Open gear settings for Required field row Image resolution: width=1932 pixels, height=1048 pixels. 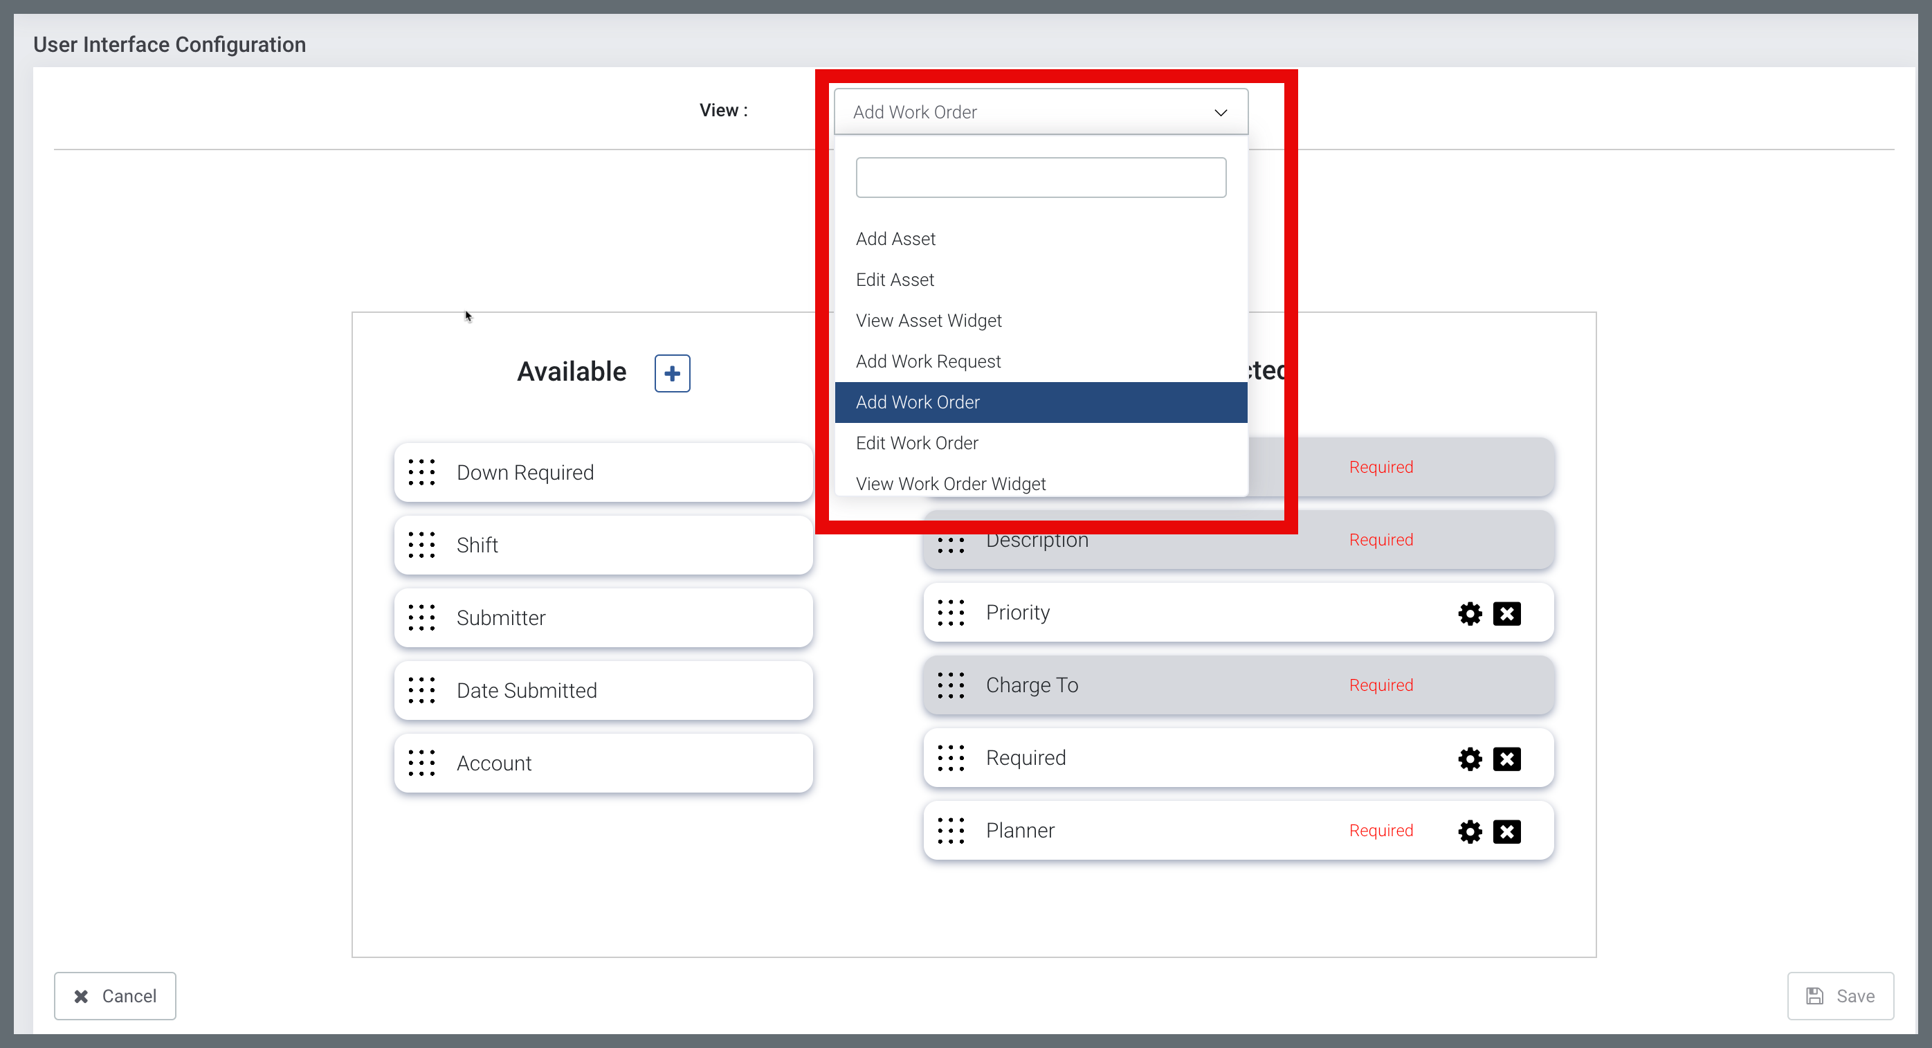pyautogui.click(x=1469, y=759)
